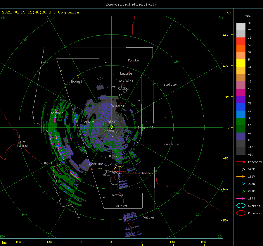Click the Calgary city label
This screenshot has width=263, height=246.
tap(114, 172)
